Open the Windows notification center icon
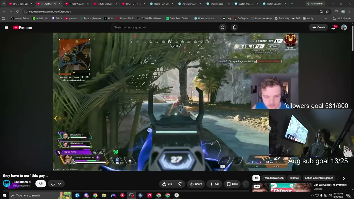This screenshot has height=199, width=354. point(348,195)
